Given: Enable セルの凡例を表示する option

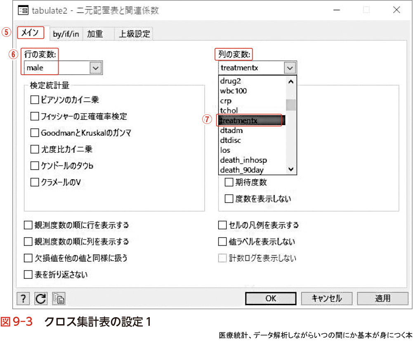Looking at the screenshot, I should point(222,225).
